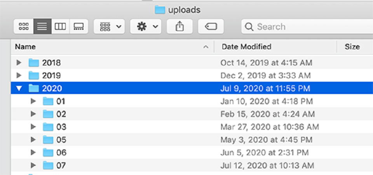Click the Share button icon
The width and height of the screenshot is (373, 175).
click(180, 27)
